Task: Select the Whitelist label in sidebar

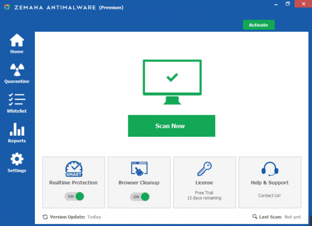Action: coord(17,111)
